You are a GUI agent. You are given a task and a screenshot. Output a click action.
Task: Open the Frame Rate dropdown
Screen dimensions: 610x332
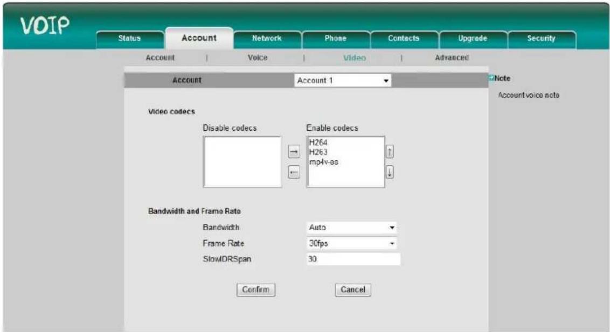[x=352, y=243]
